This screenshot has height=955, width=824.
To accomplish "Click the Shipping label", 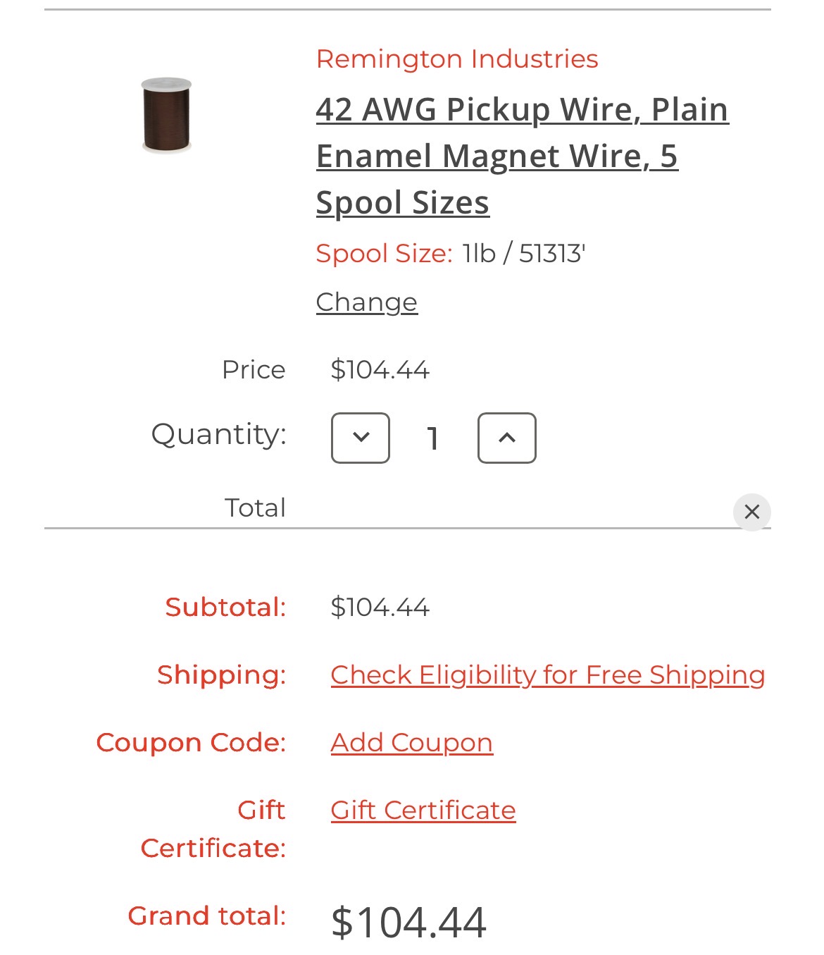I will tap(222, 674).
